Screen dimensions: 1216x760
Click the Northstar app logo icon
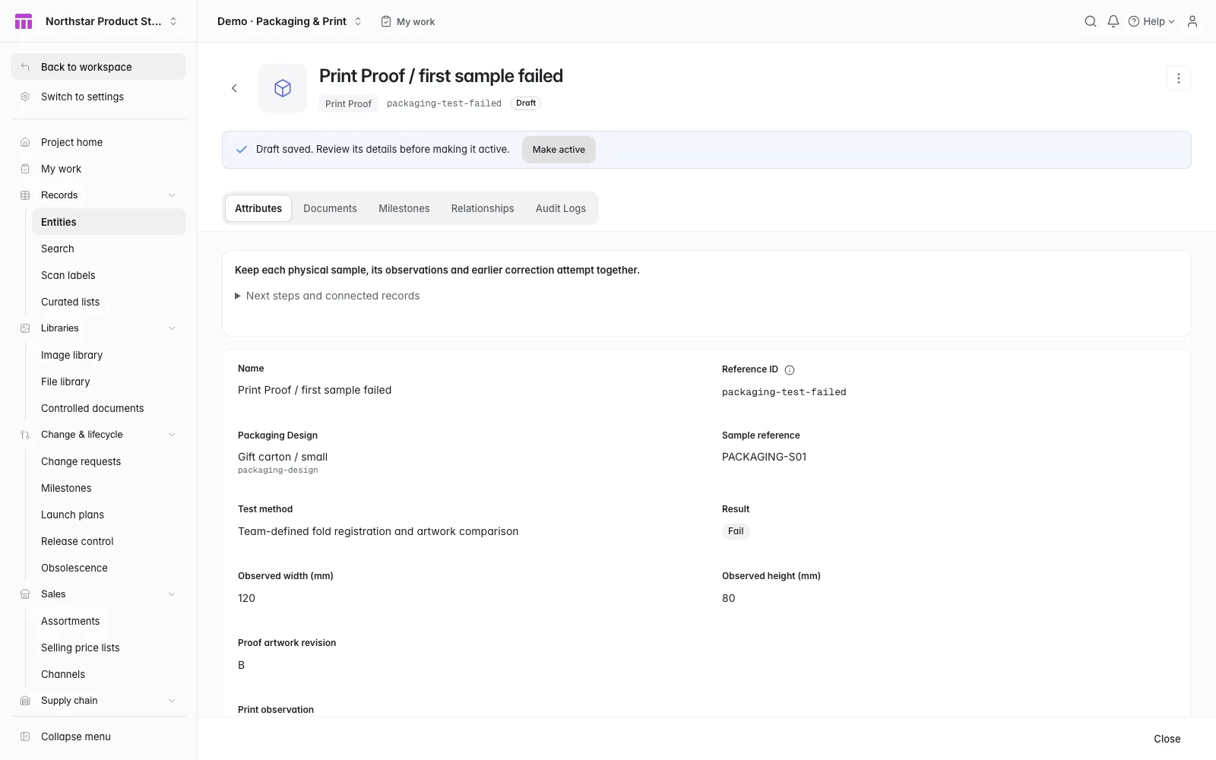(x=24, y=21)
